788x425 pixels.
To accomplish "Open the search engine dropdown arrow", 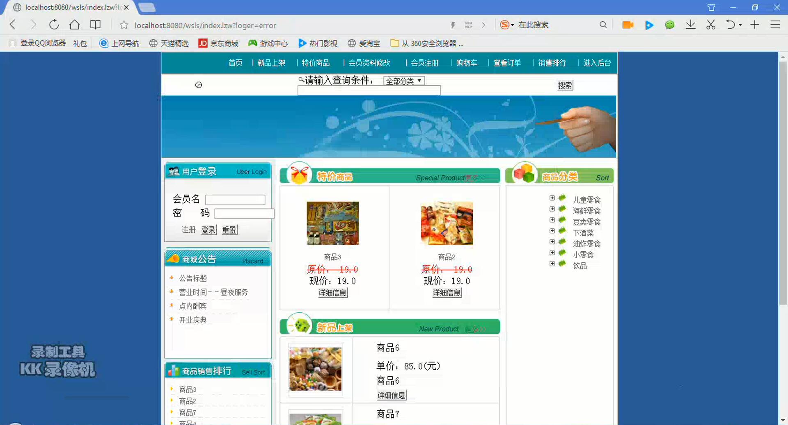I will 513,25.
